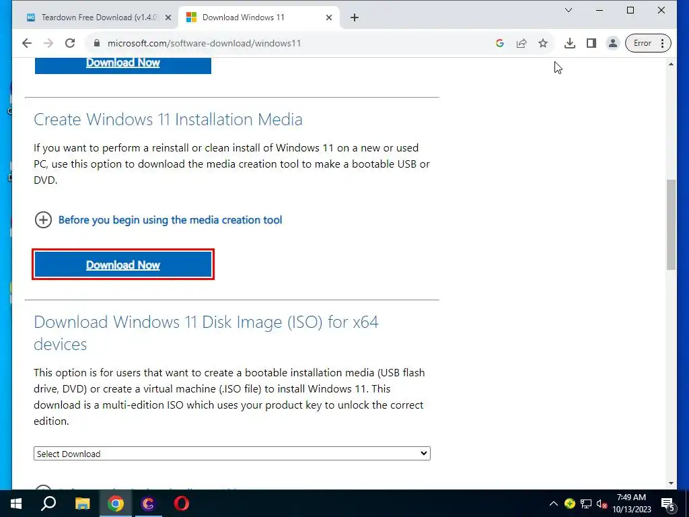Open File Explorer from the taskbar

point(82,504)
